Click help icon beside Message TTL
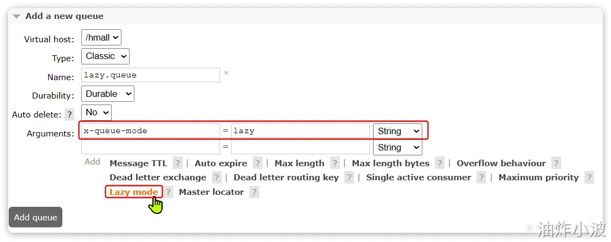The image size is (611, 242). (177, 163)
